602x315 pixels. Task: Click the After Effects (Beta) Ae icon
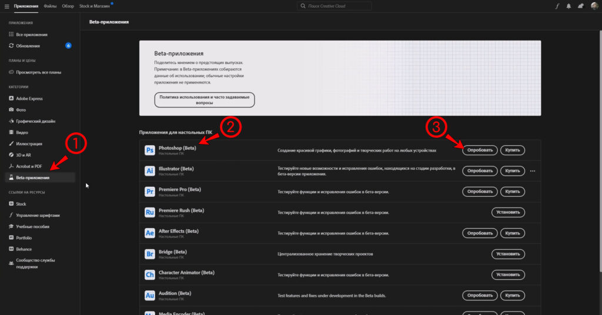click(x=150, y=233)
